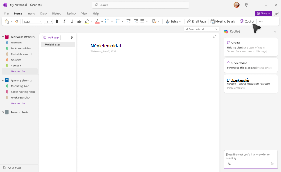Click the title bar Search box

(x=140, y=5)
